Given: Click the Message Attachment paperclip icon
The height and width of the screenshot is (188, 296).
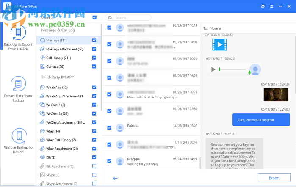Looking at the screenshot, I should [42, 49].
